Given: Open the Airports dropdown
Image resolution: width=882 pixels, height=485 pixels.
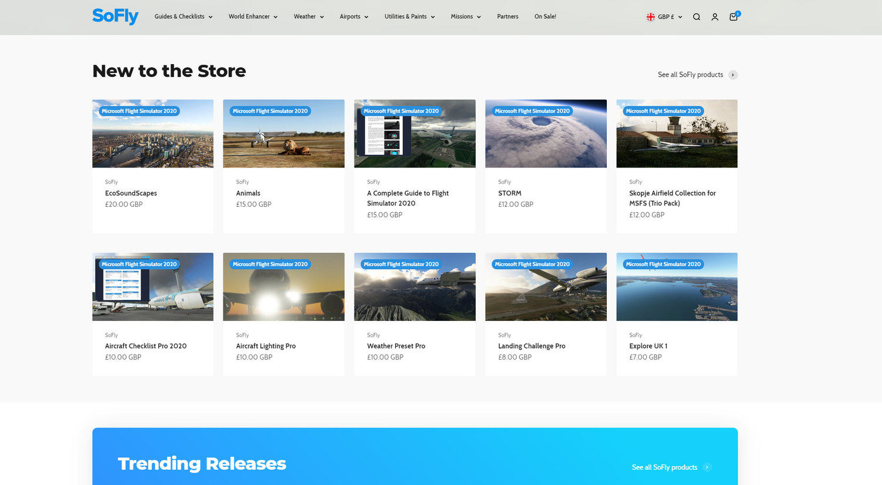Looking at the screenshot, I should [353, 16].
